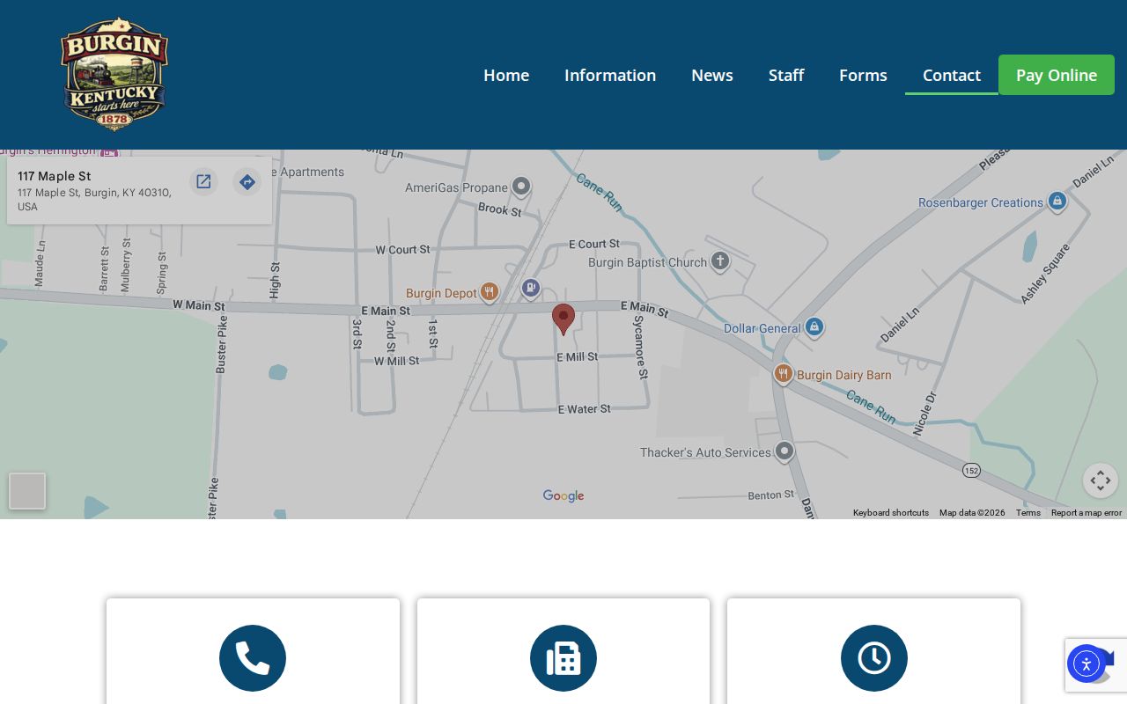The image size is (1127, 704).
Task: Click Report a map error
Action: (1086, 513)
